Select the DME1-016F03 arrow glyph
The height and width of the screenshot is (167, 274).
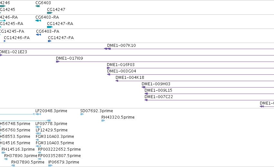(109, 68)
